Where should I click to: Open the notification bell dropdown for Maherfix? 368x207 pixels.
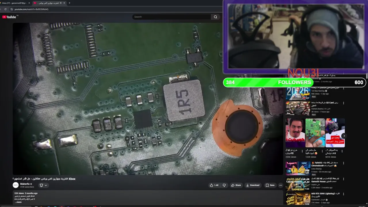click(43, 185)
